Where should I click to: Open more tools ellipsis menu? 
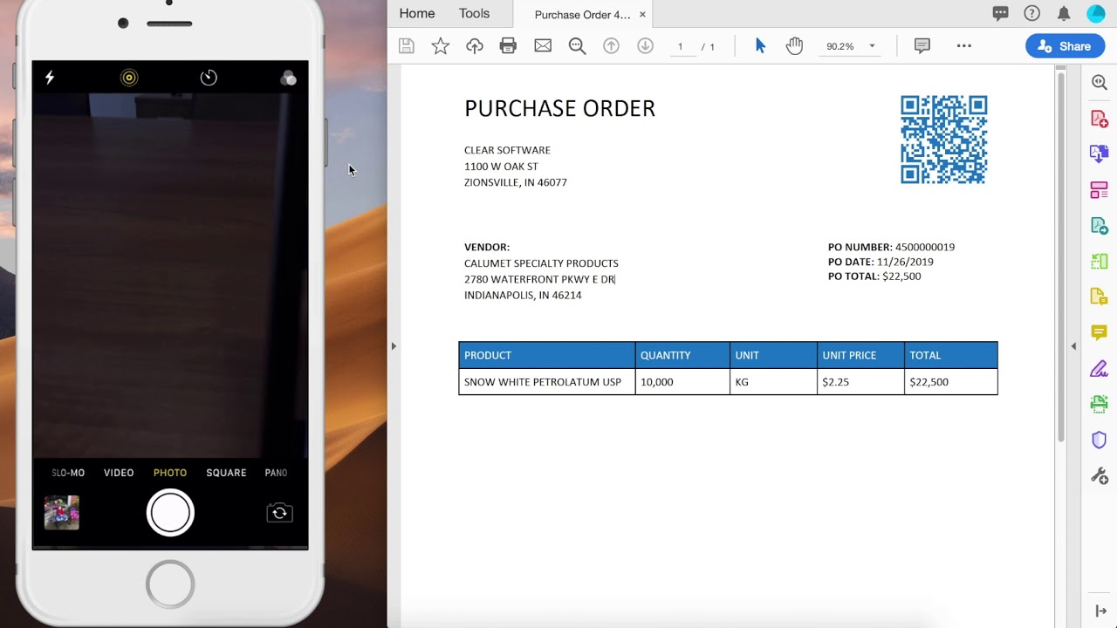pyautogui.click(x=964, y=46)
